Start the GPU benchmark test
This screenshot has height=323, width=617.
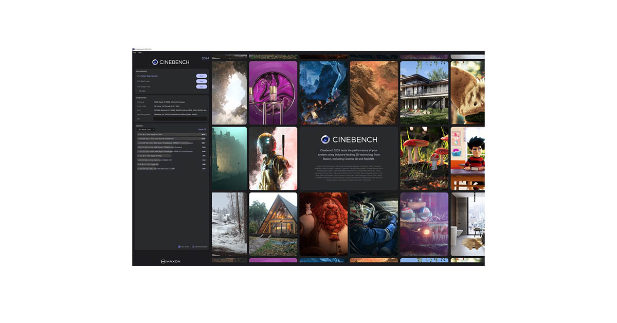[202, 76]
